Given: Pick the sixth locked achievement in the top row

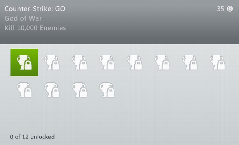Looking at the screenshot, I should click(x=162, y=62).
